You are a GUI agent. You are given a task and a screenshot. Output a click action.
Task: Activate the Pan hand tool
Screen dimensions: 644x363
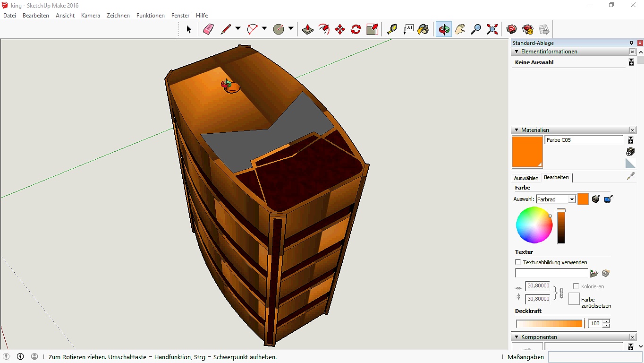[x=460, y=30]
